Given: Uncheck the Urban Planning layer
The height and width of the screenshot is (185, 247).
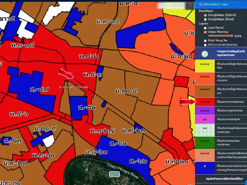Looking at the screenshot, I should (x=205, y=32).
